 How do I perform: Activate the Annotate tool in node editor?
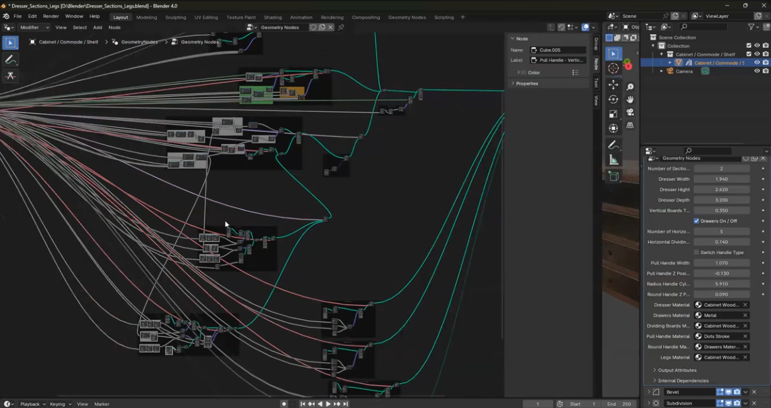(10, 60)
